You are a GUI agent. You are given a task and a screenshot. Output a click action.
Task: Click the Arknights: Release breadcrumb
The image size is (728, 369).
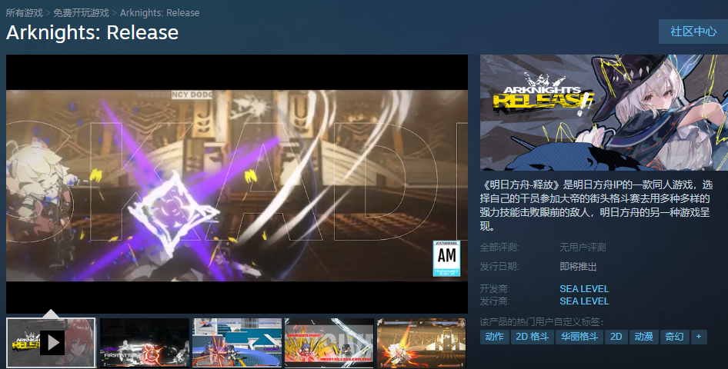[x=160, y=12]
